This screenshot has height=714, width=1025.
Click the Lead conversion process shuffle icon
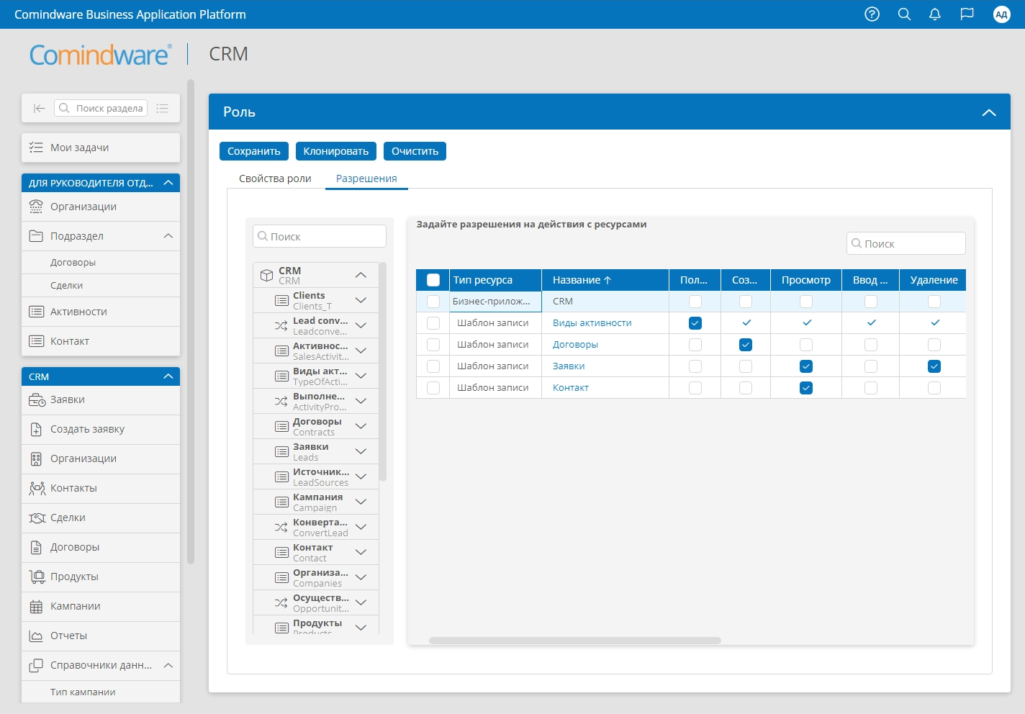(281, 325)
